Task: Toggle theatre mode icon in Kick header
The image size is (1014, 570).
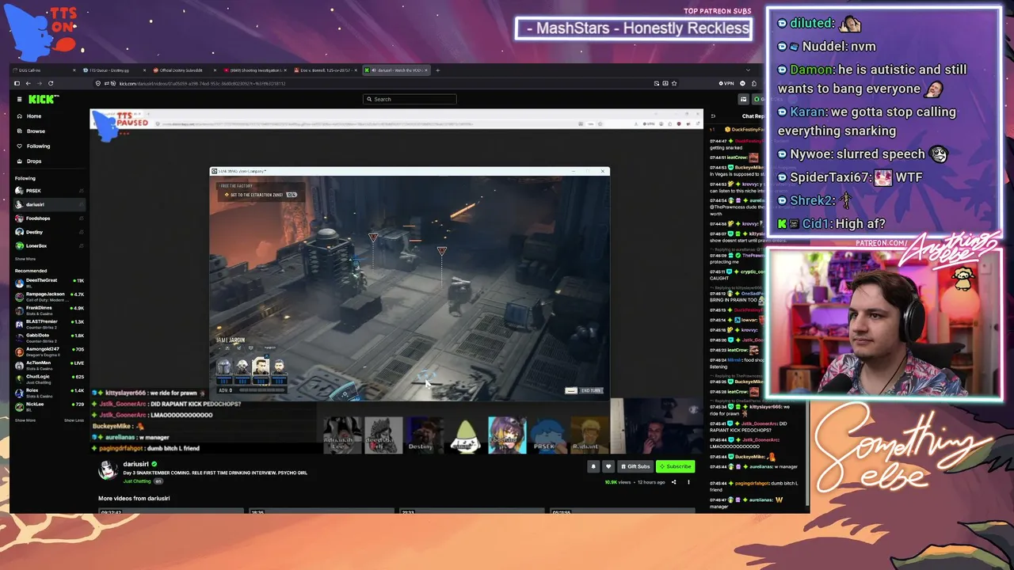Action: (x=743, y=99)
